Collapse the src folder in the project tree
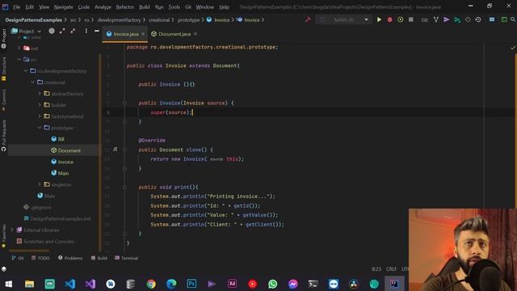Image resolution: width=517 pixels, height=291 pixels. 19,59
